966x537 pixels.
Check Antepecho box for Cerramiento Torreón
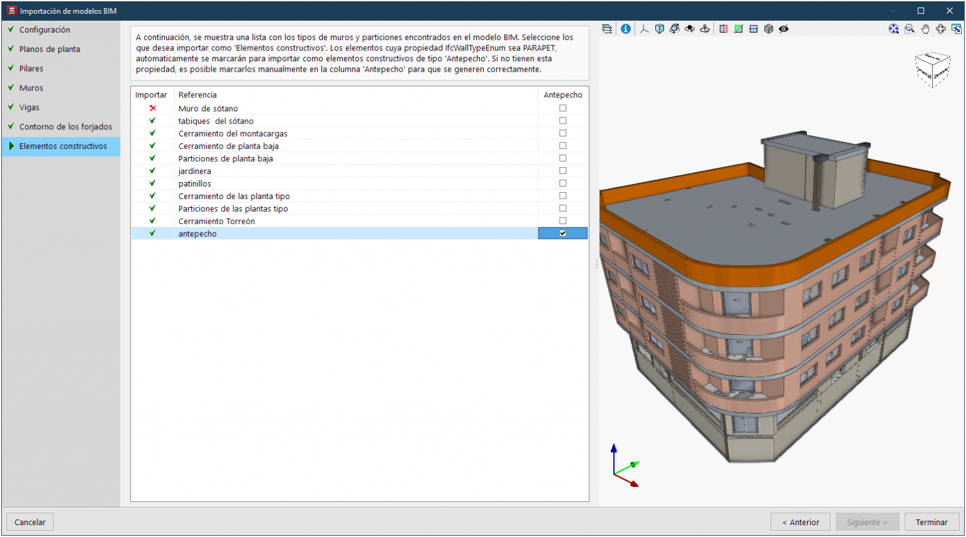[x=563, y=221]
